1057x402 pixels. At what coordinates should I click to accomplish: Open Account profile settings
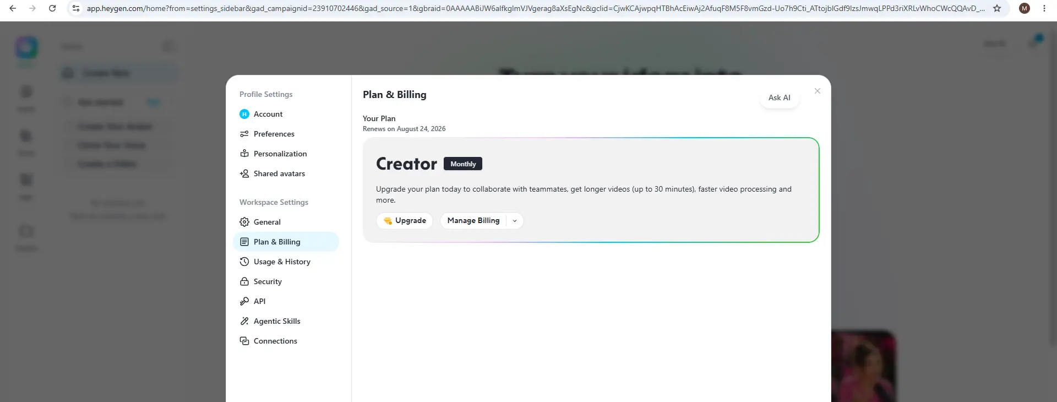286,114
